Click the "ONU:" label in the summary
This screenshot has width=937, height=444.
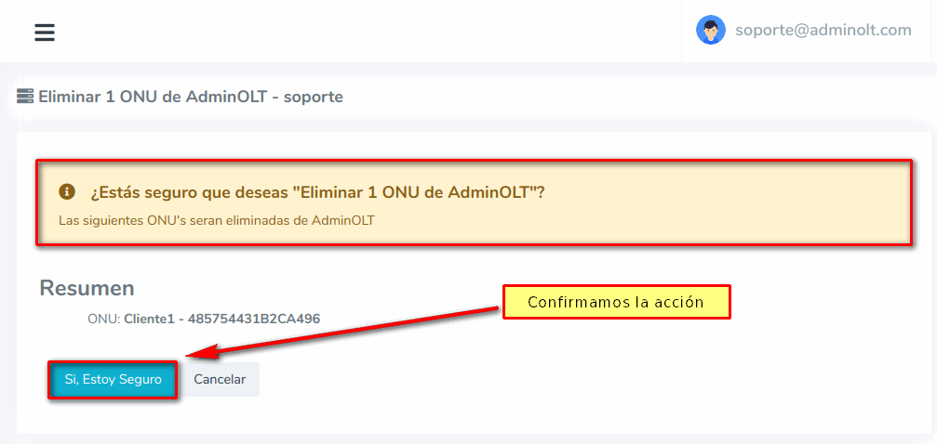click(x=103, y=319)
